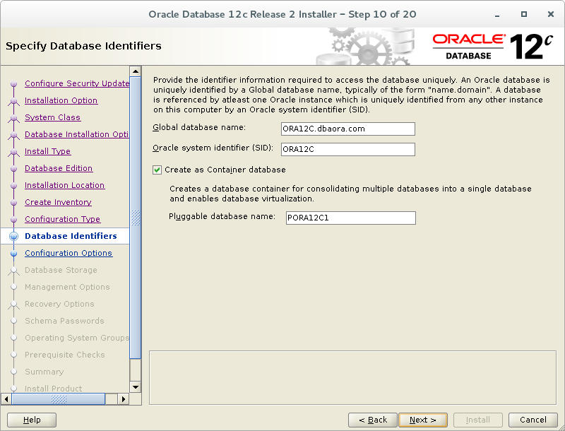Click the 'Specify Database Identifiers' heading

(83, 46)
